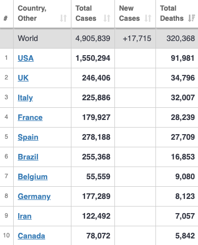
Task: Sort table by New Cases arrows
Action: tap(148, 18)
